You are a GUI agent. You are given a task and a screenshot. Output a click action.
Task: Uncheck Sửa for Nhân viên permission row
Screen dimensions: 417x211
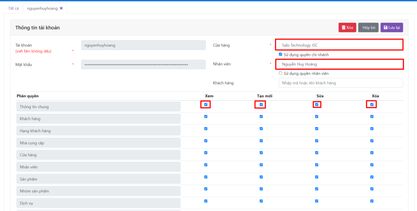[x=316, y=165]
